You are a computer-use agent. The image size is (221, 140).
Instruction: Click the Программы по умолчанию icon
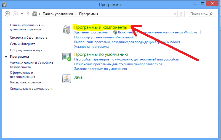pos(67,57)
